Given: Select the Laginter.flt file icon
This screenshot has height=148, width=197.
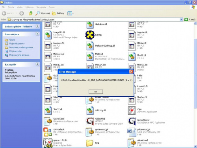Looking at the screenshot, I should (132, 35).
